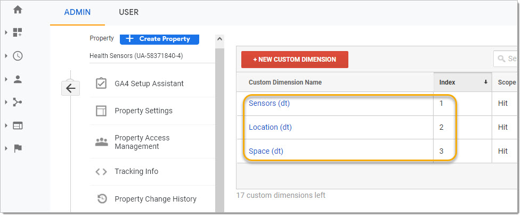Open the Realtime clock icon
The width and height of the screenshot is (522, 217).
pos(18,56)
